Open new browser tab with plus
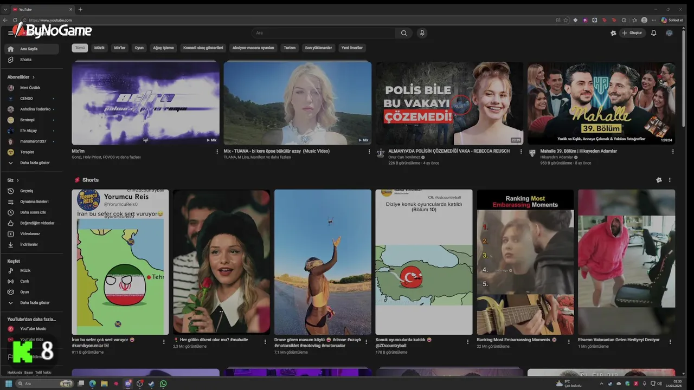 [80, 9]
